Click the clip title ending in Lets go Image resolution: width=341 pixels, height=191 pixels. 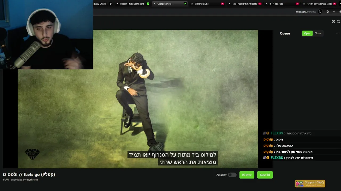pos(29,174)
